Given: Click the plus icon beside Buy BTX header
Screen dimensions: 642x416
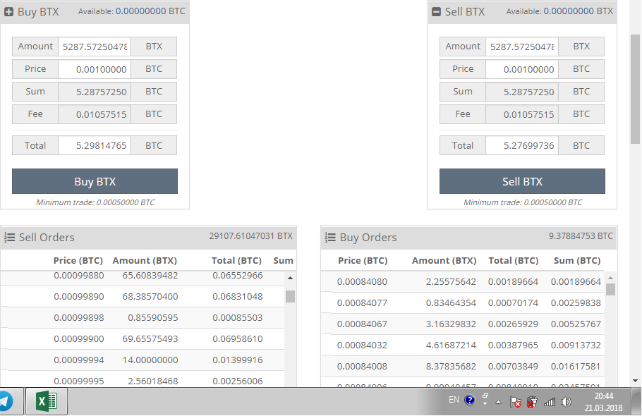Looking at the screenshot, I should (9, 12).
